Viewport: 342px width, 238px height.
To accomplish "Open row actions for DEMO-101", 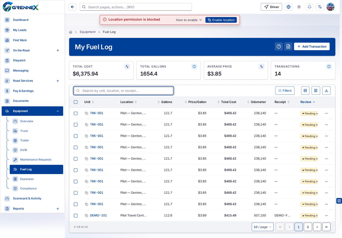I will (x=326, y=215).
